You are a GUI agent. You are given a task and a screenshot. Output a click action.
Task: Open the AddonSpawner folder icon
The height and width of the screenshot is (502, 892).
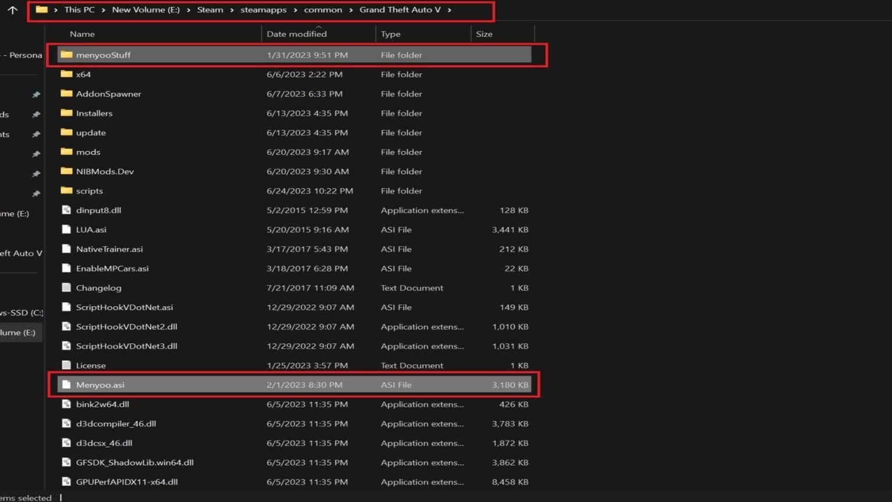click(67, 94)
